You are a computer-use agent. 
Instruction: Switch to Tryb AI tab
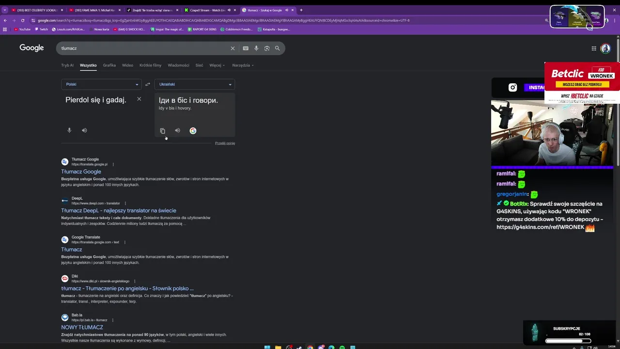(67, 65)
